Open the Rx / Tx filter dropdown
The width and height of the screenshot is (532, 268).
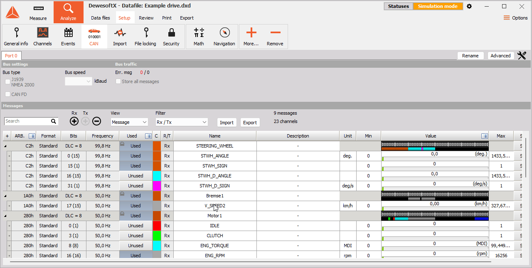click(x=181, y=122)
